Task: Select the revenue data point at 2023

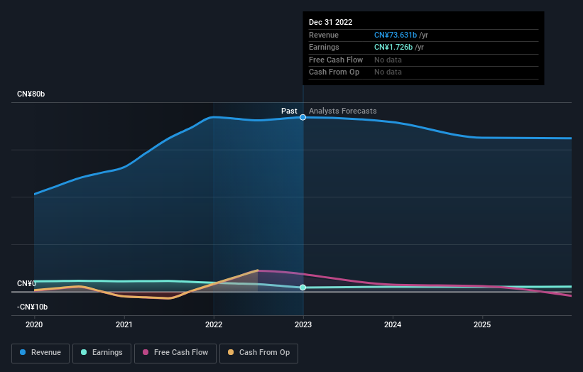Action: coord(303,117)
